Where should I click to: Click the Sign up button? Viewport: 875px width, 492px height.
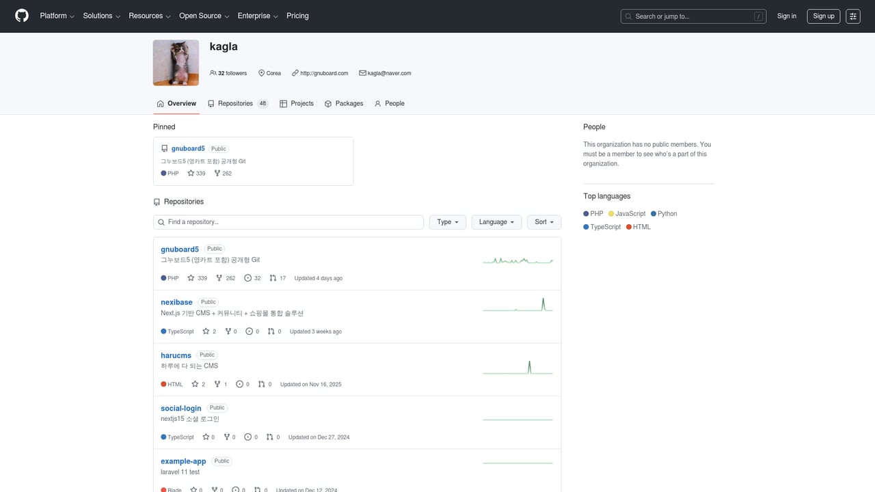[823, 16]
